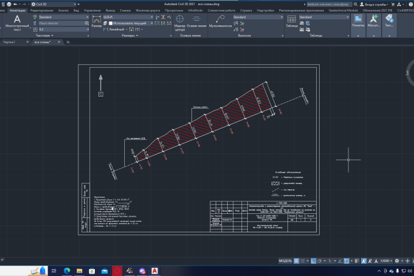The height and width of the screenshot is (276, 414).
Task: Click the МОДЕЛЬ model space button
Action: pyautogui.click(x=285, y=261)
